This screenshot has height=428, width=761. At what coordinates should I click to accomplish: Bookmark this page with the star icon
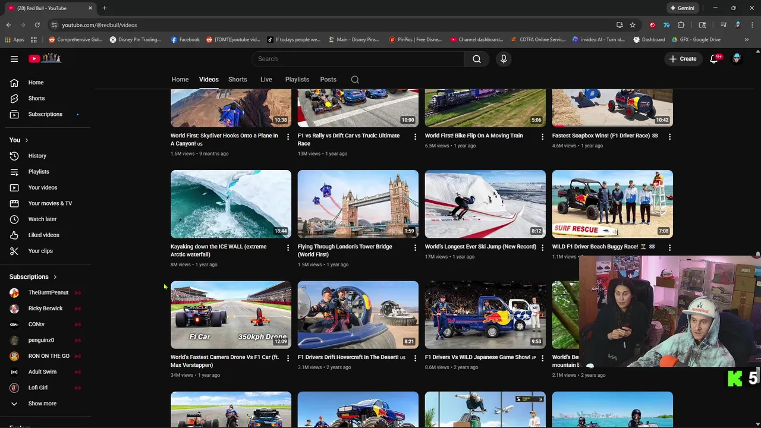tap(633, 25)
